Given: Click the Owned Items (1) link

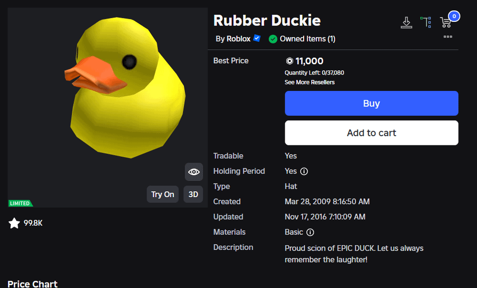Looking at the screenshot, I should [307, 39].
